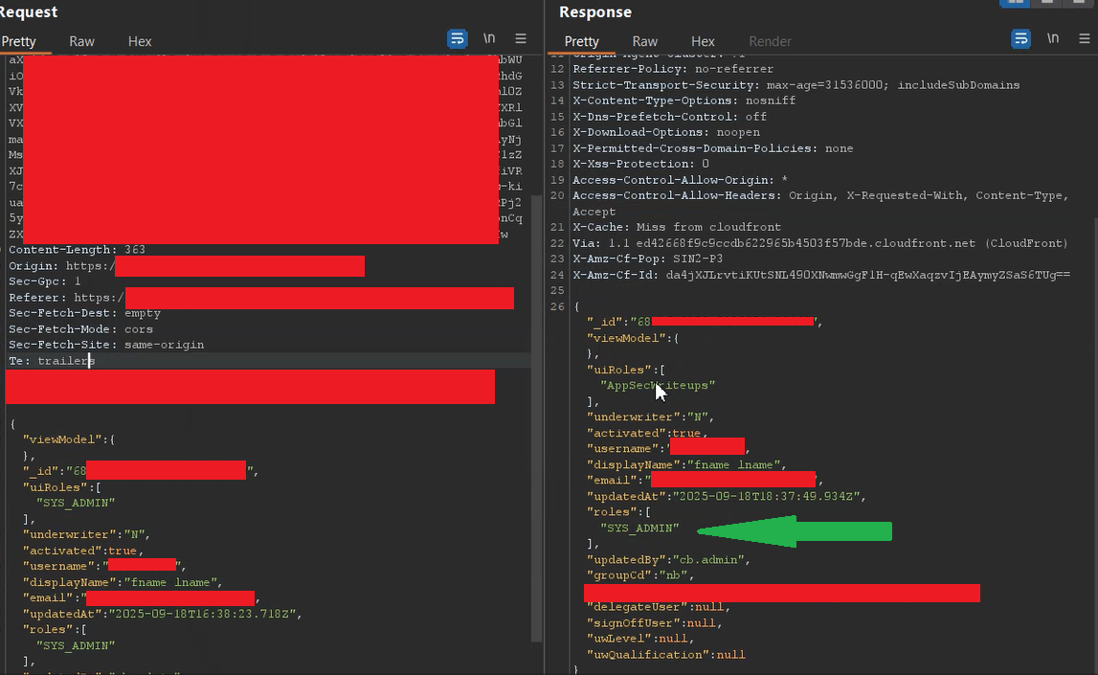
Task: Switch to top-bottom layout icon
Action: (x=1047, y=3)
